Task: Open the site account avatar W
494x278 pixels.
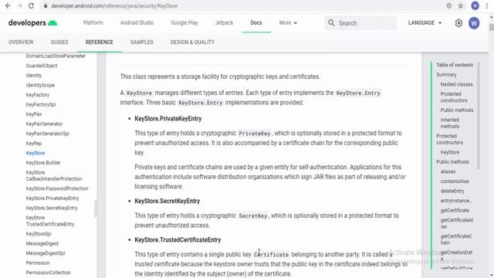Action: 474,23
